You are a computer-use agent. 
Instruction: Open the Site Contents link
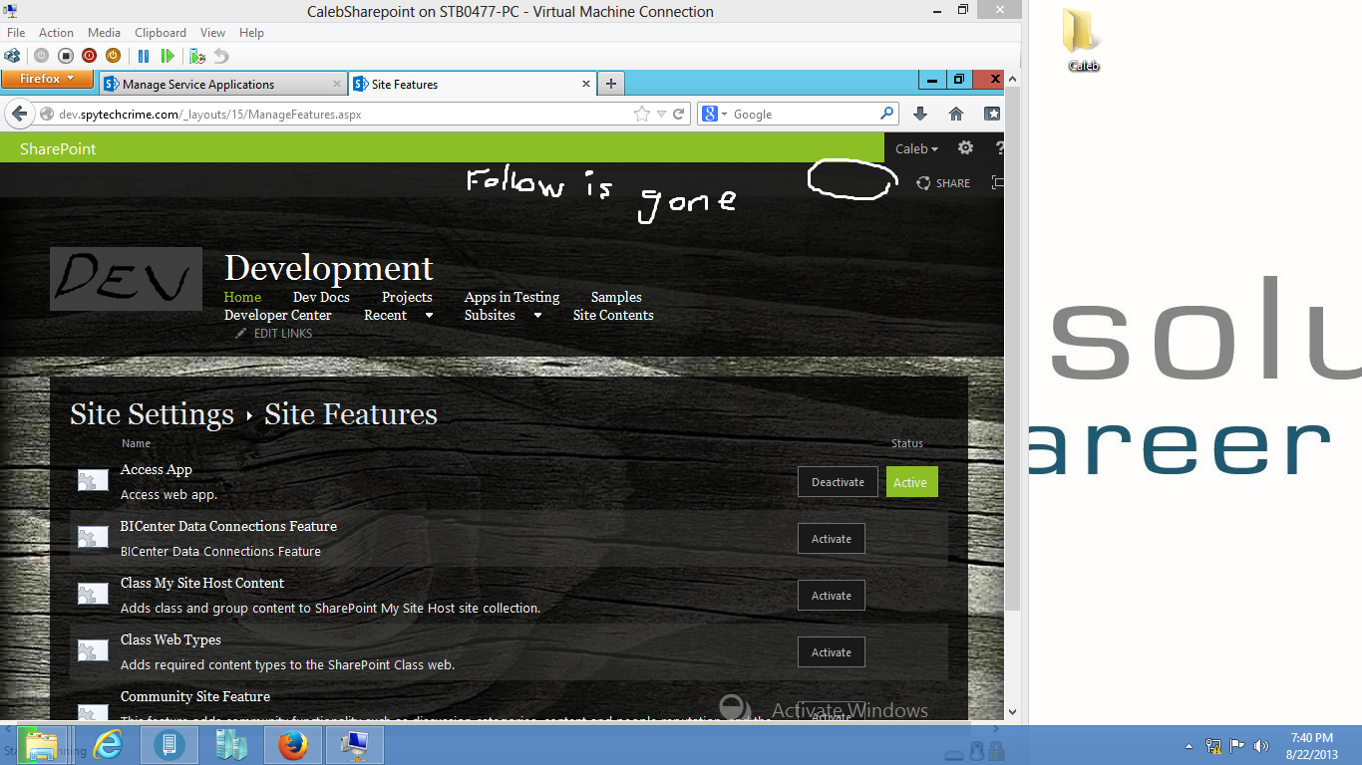(613, 315)
